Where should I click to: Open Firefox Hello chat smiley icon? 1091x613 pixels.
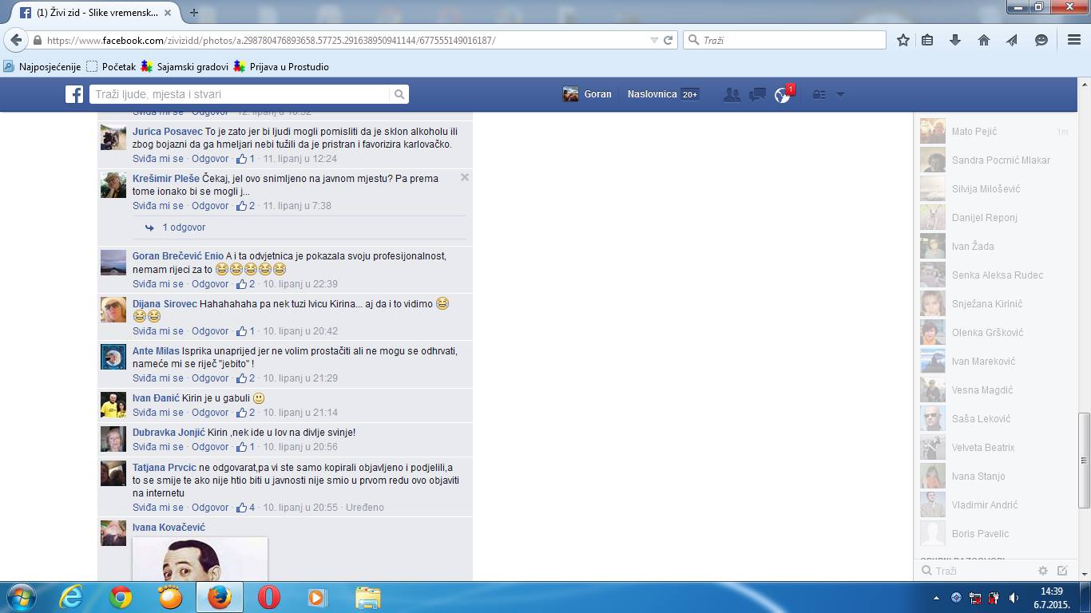pyautogui.click(x=1041, y=40)
